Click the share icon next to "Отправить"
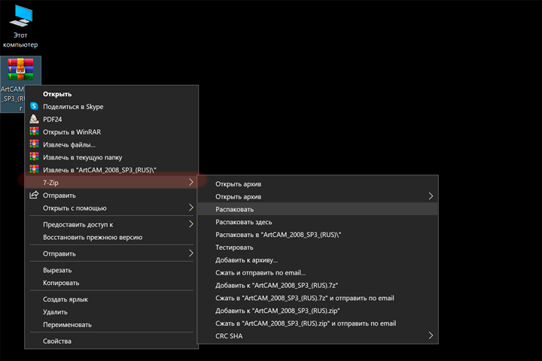This screenshot has width=542, height=361. coord(34,196)
